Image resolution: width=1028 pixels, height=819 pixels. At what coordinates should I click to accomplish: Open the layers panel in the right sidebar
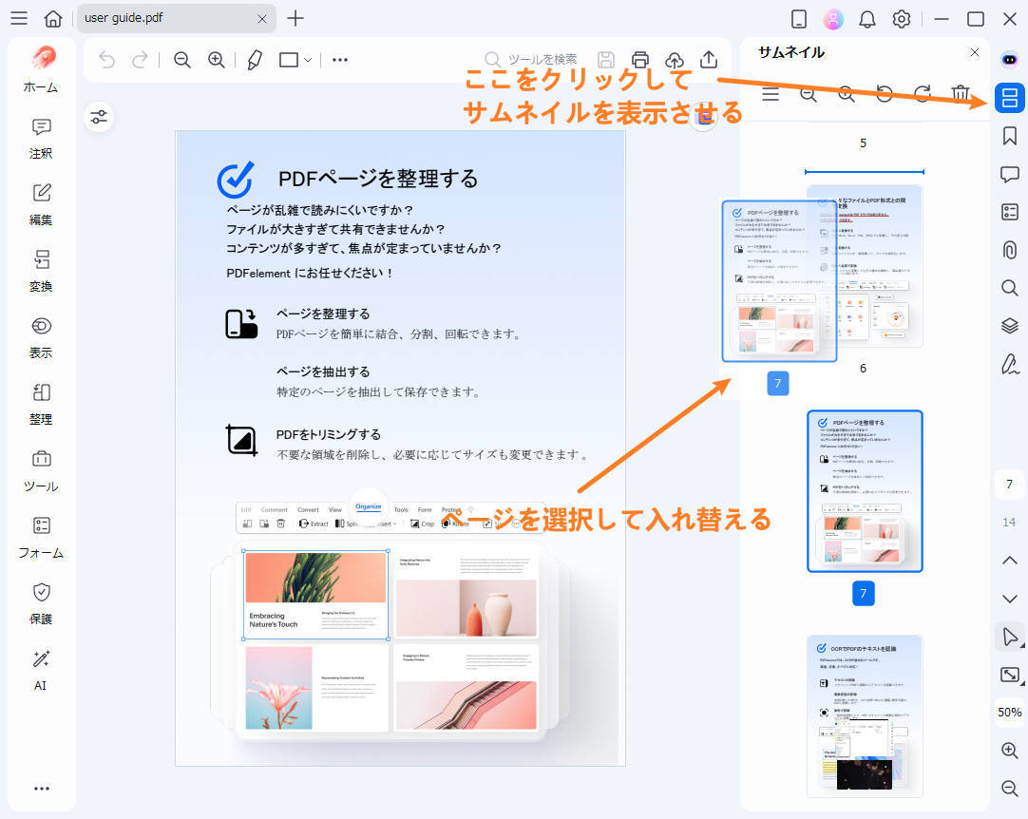[1009, 326]
